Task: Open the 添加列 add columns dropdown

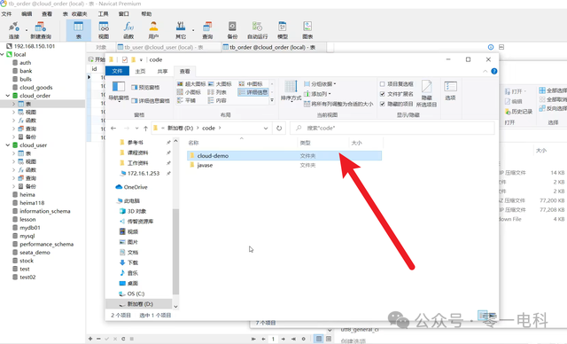Action: [317, 94]
